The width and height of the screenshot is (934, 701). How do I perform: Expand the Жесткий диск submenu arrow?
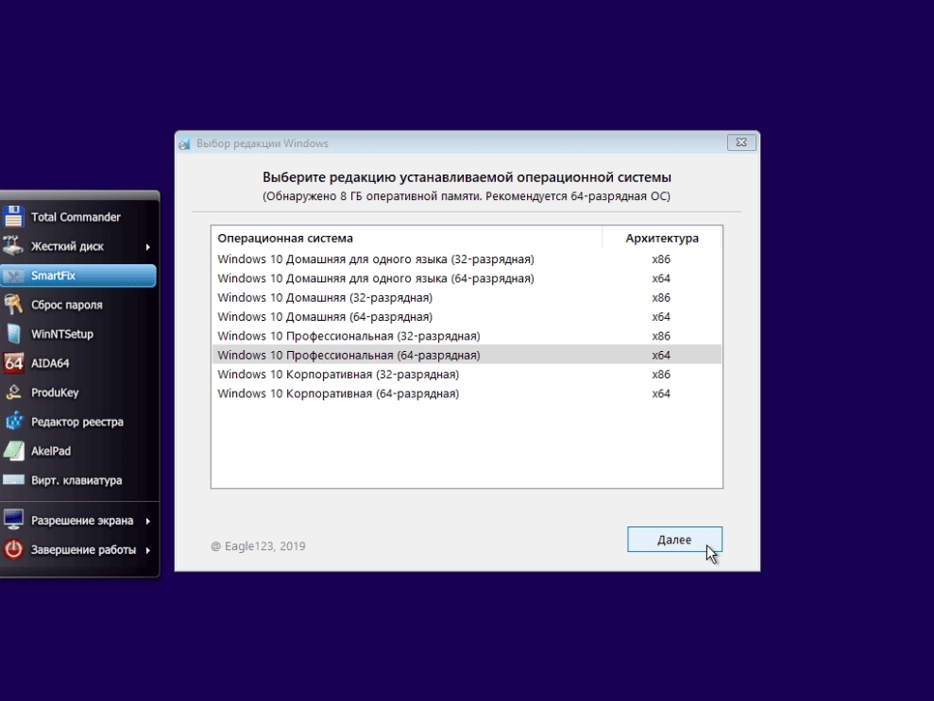tap(147, 246)
